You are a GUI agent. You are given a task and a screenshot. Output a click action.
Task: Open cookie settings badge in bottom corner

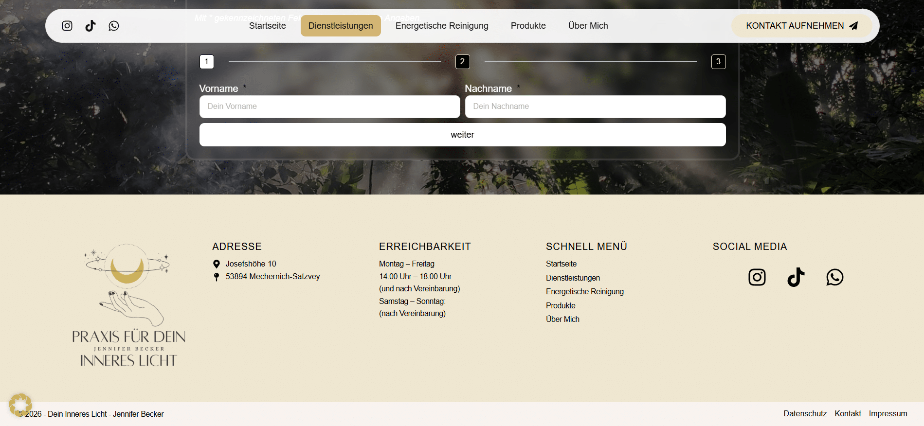tap(20, 405)
